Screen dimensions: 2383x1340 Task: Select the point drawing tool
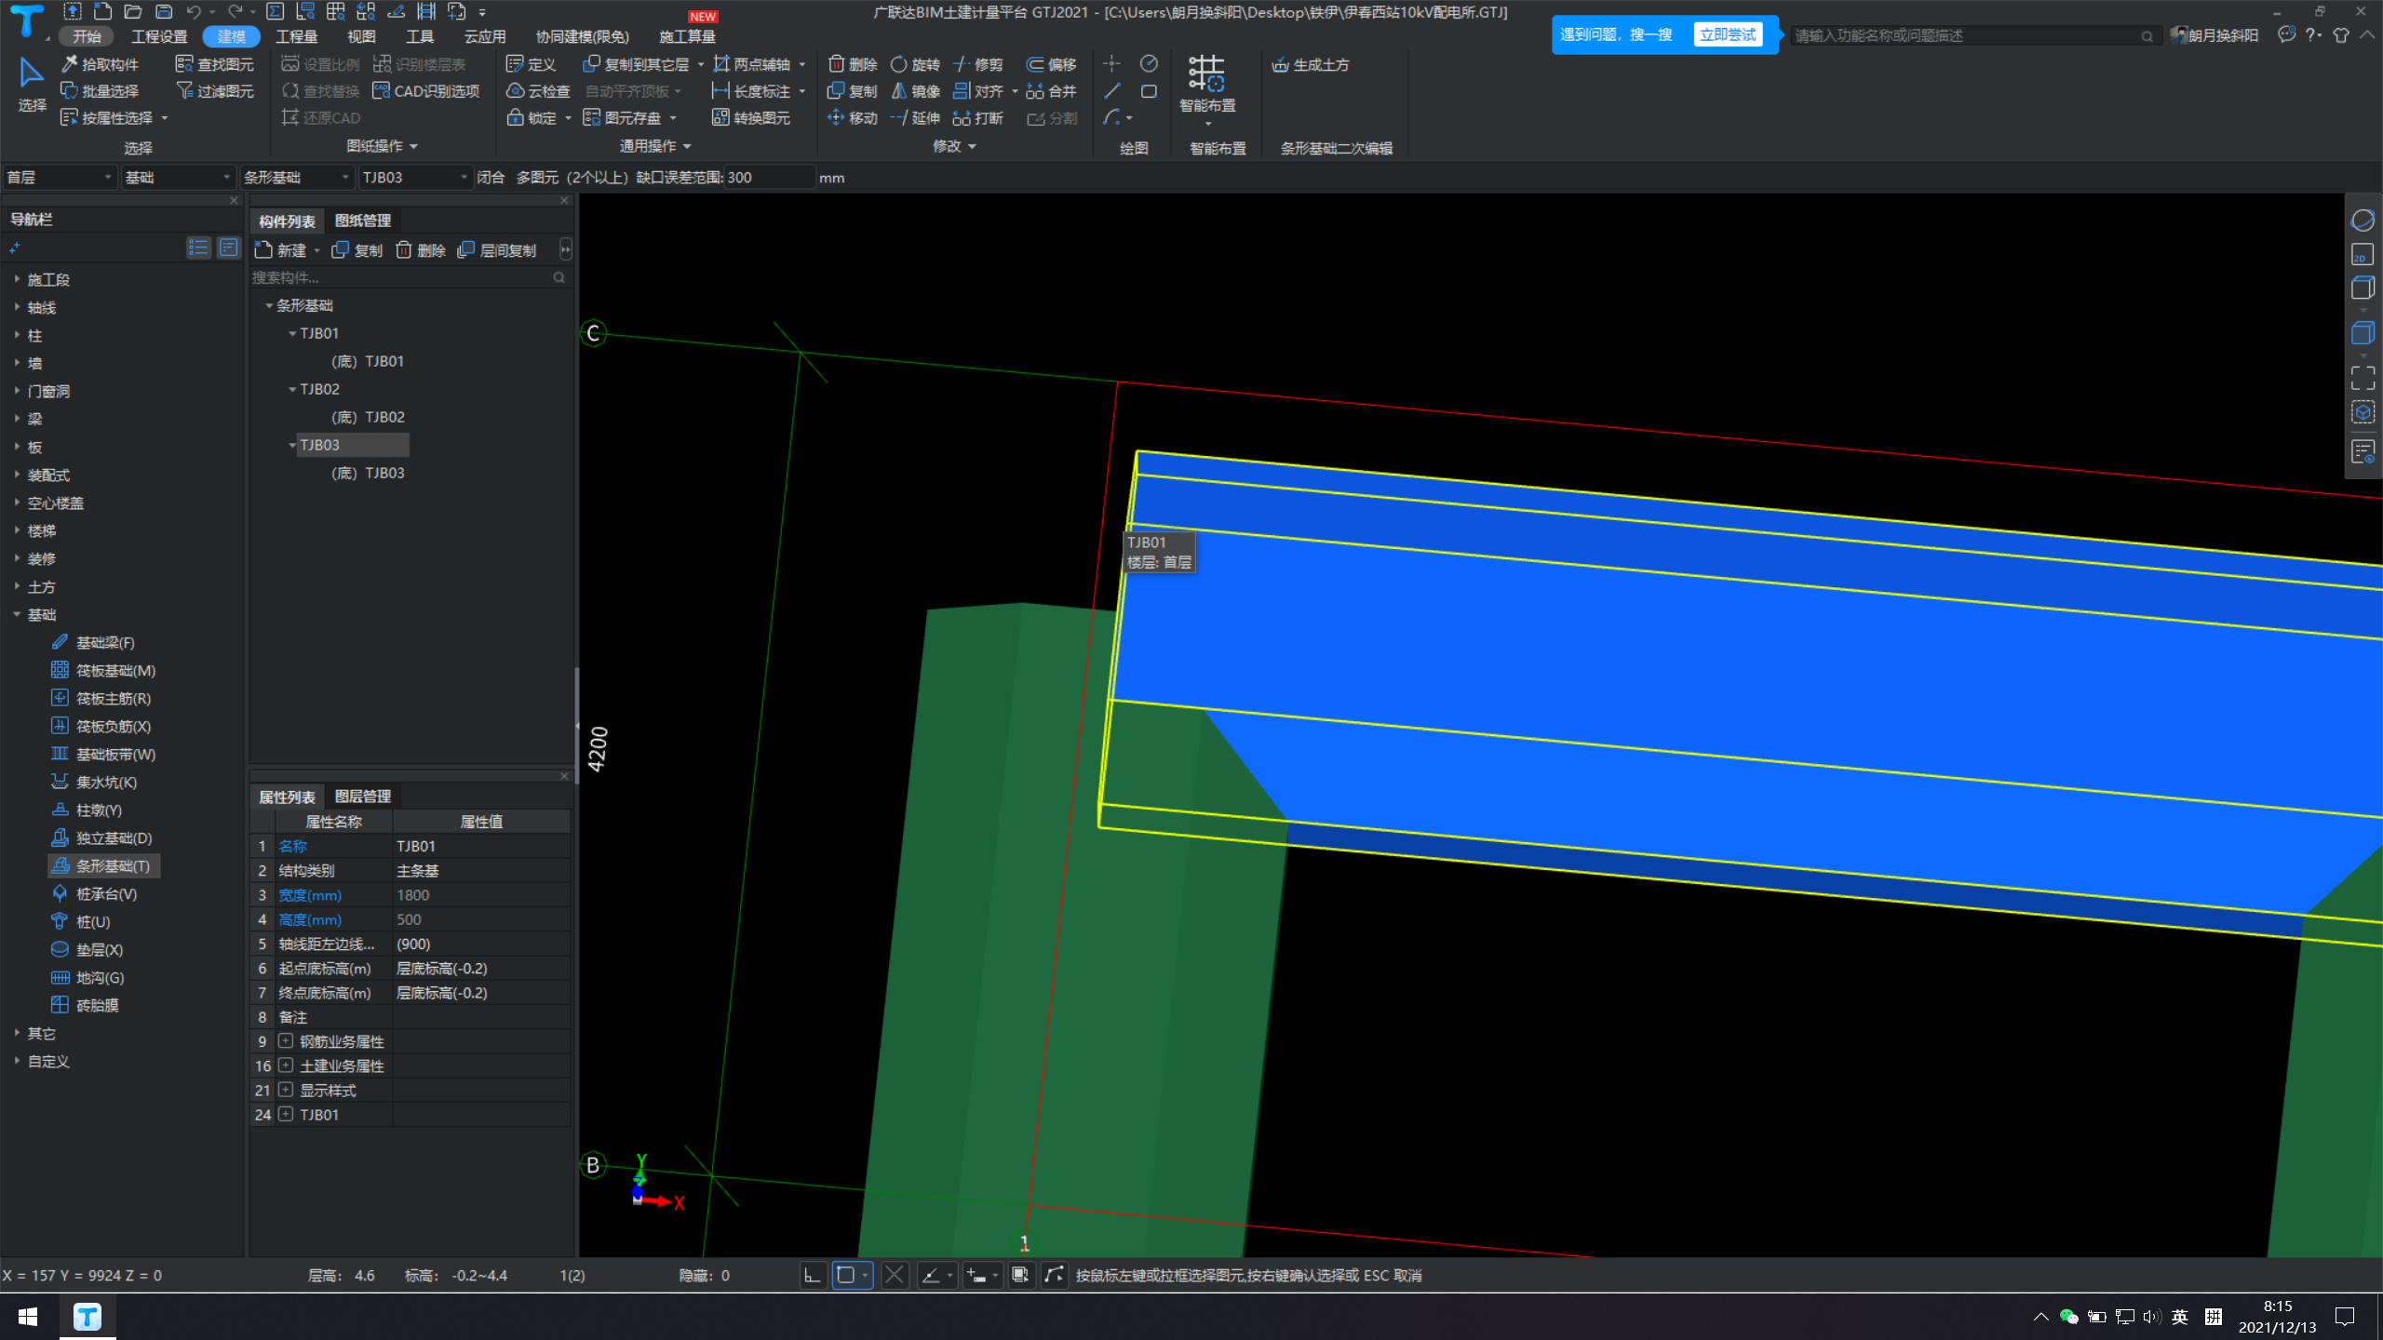tap(1112, 63)
